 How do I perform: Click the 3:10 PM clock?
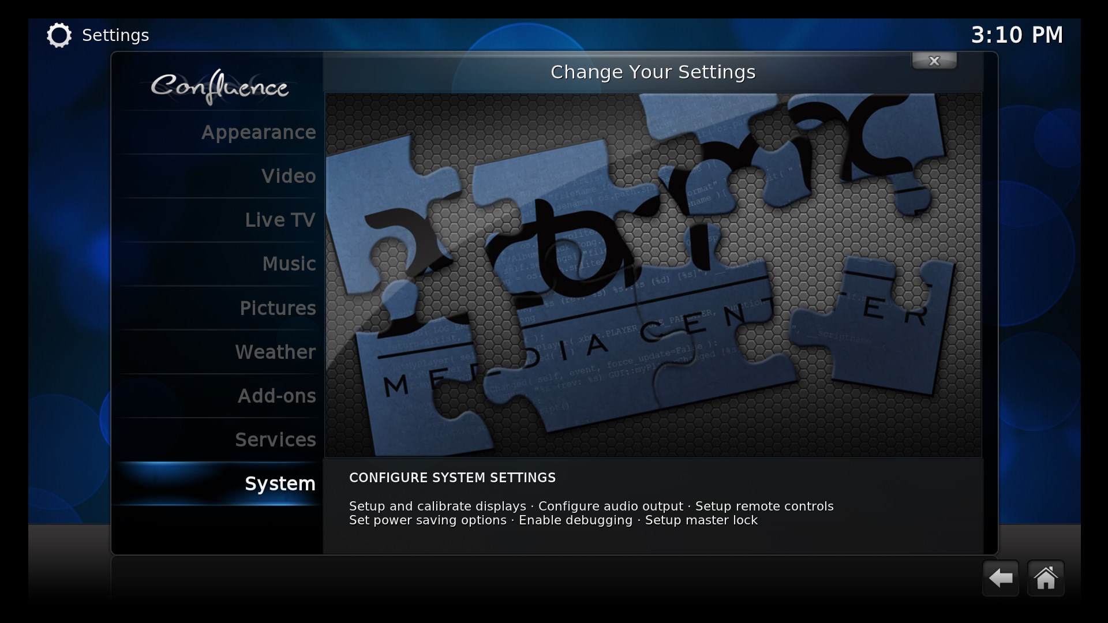(1017, 35)
